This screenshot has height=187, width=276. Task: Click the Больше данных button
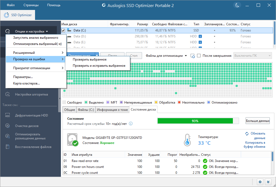coord(257,121)
